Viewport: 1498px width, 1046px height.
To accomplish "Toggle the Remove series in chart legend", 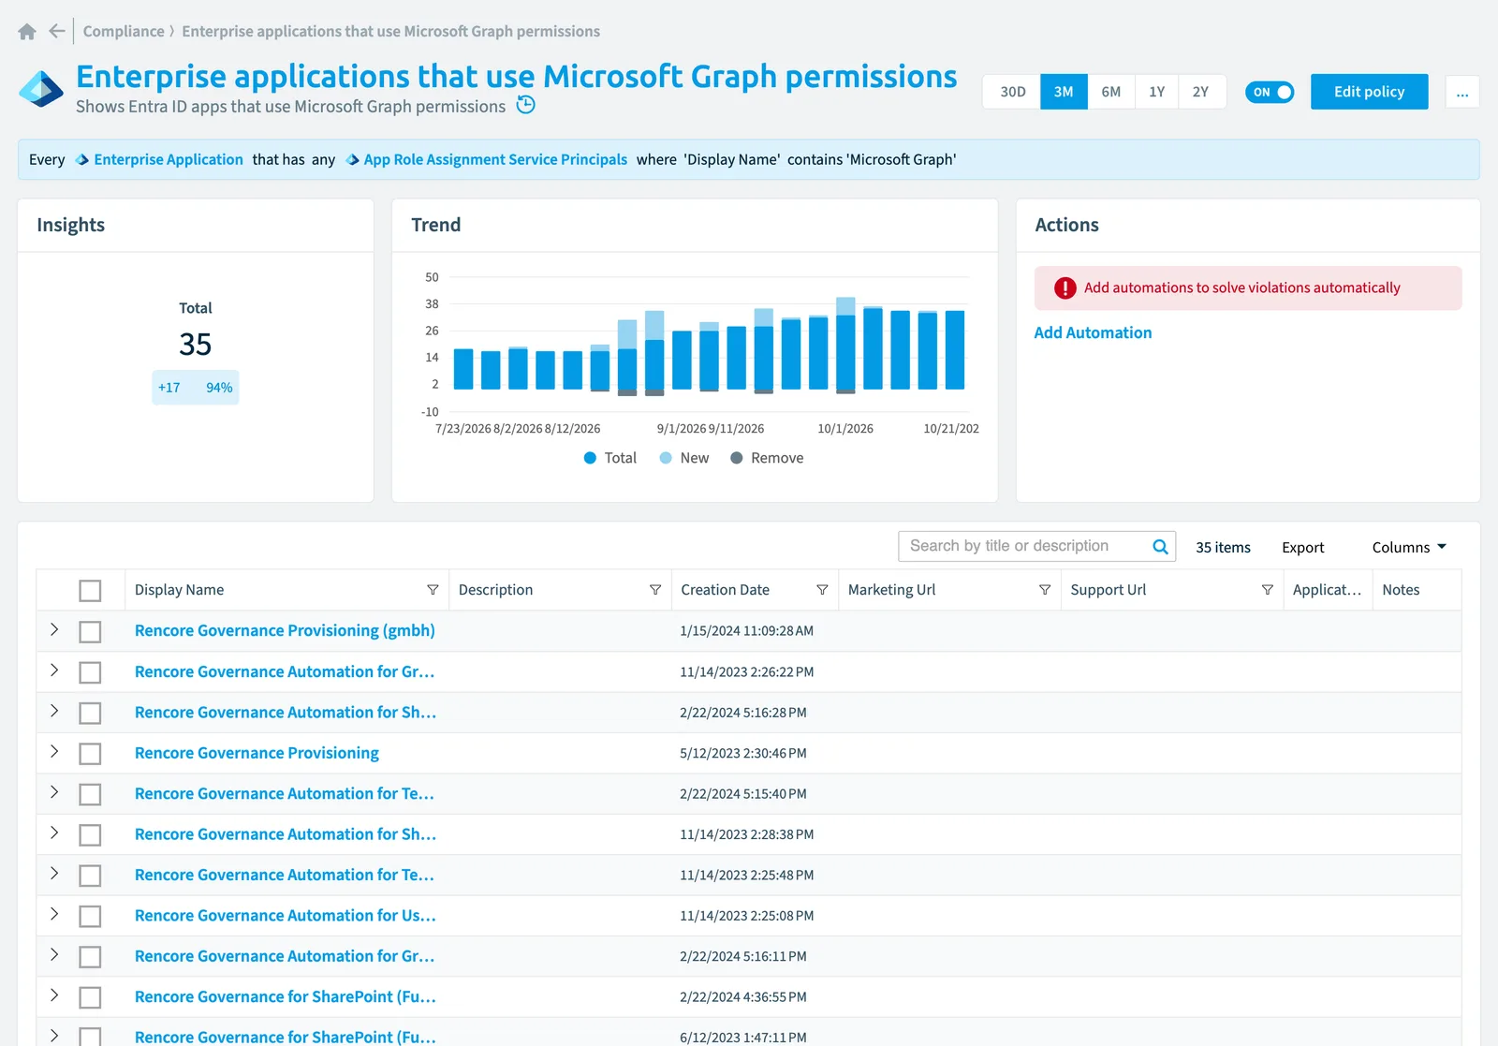I will [767, 458].
